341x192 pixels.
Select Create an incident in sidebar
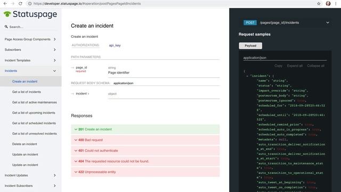pyautogui.click(x=30, y=82)
